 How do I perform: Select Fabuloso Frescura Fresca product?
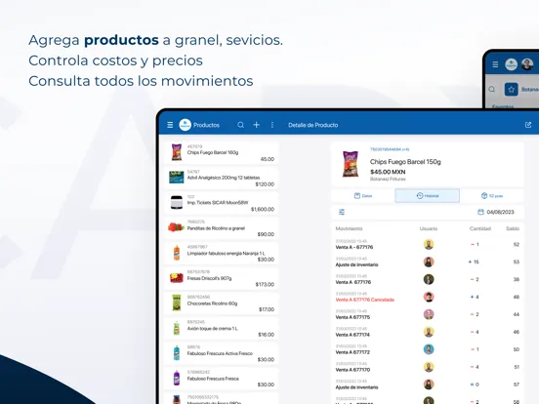[221, 379]
